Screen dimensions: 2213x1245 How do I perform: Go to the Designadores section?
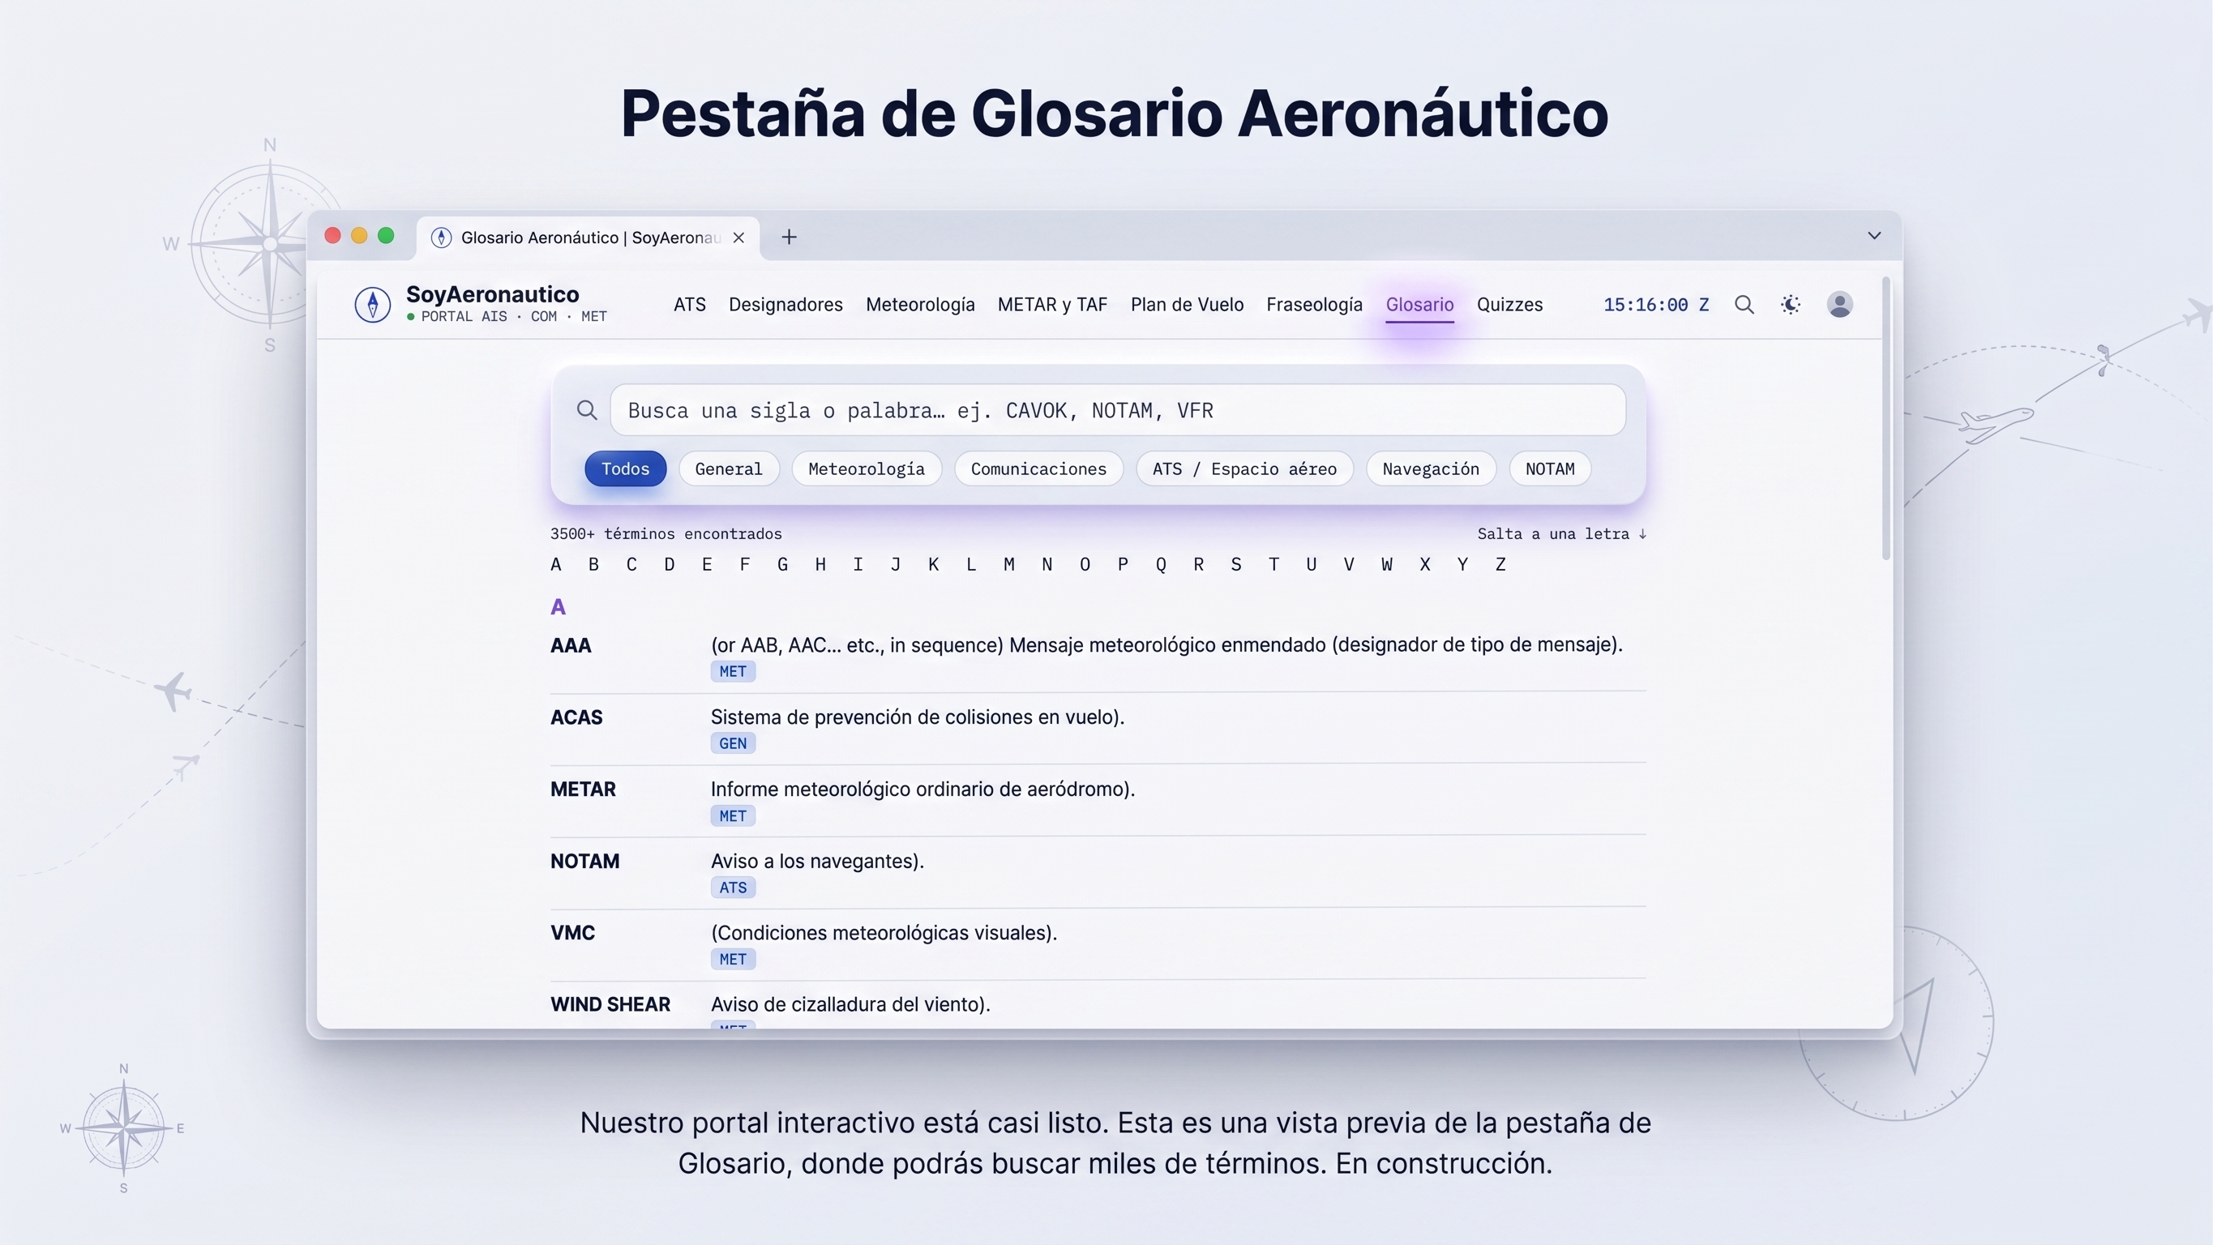785,304
